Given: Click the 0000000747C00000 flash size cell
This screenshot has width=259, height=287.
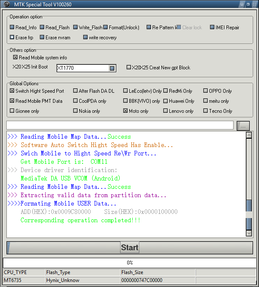Looking at the screenshot, I should coord(158,280).
